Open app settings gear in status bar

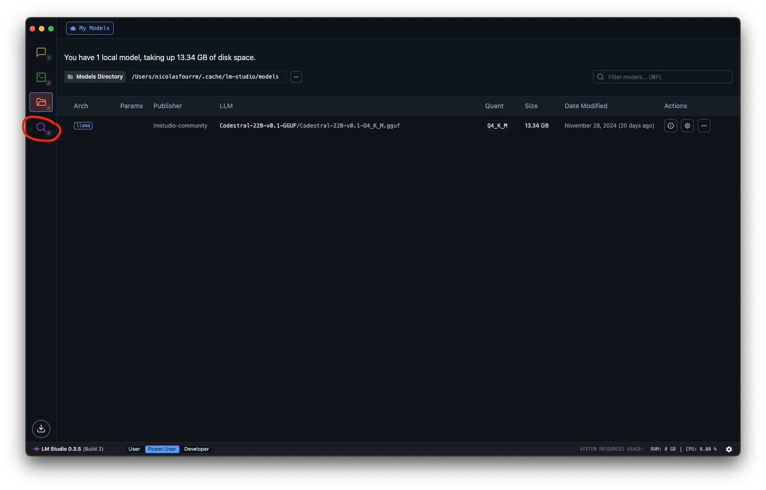[729, 449]
